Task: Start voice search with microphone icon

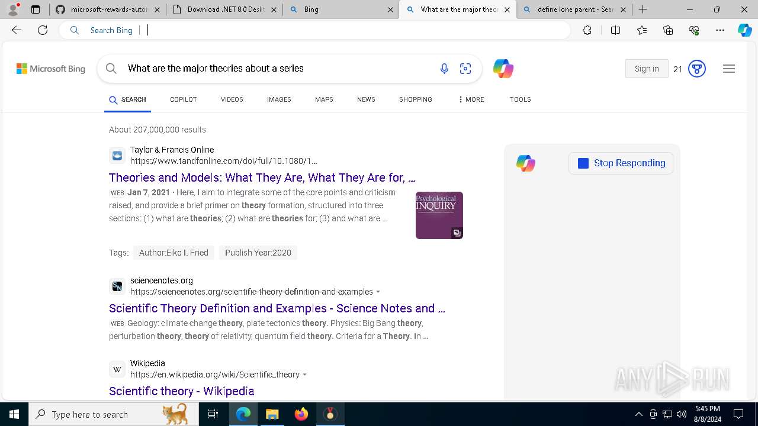Action: (x=444, y=69)
